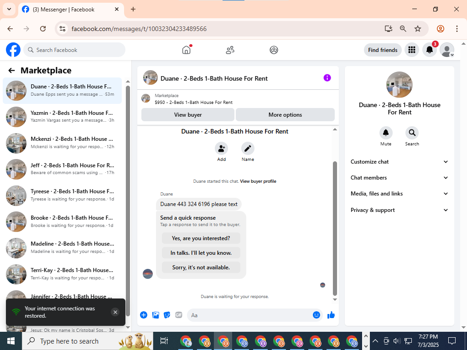The image size is (467, 350).
Task: Send quick reply Sorry, it's not available.
Action: point(201,267)
